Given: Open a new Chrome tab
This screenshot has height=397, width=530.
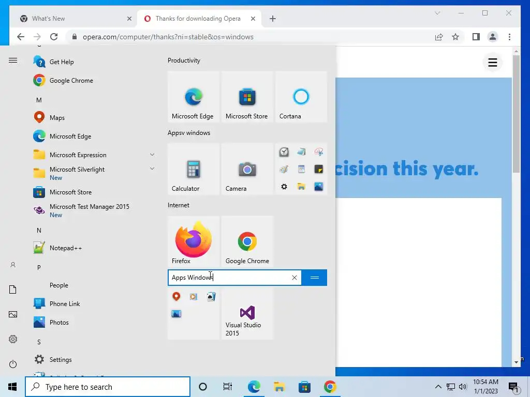Looking at the screenshot, I should (272, 19).
